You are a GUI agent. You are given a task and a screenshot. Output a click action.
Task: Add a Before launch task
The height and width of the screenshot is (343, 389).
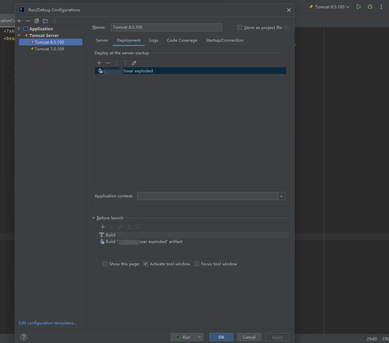coord(103,227)
